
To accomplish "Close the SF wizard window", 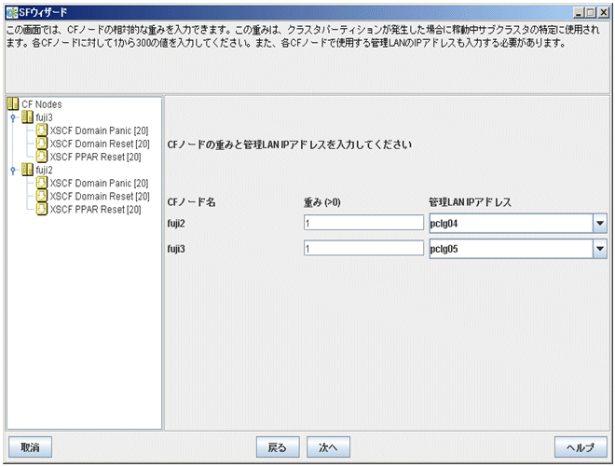I will 603,12.
